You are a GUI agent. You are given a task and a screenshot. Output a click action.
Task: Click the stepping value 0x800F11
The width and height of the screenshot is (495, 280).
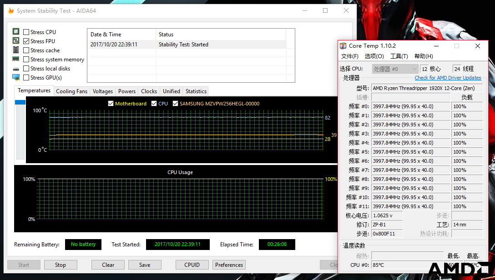point(387,234)
